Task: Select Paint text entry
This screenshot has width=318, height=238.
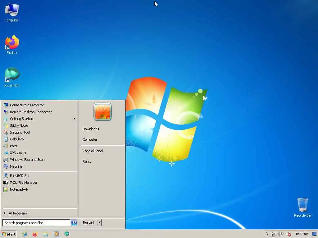Action: 14,146
